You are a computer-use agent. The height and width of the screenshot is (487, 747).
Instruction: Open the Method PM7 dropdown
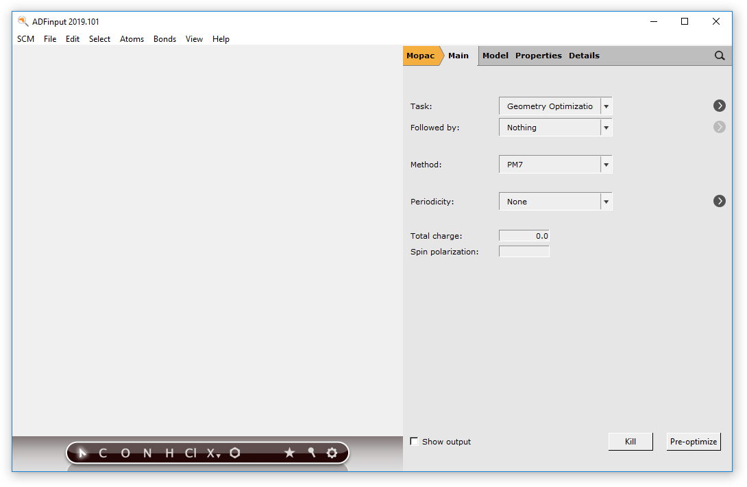tap(556, 165)
